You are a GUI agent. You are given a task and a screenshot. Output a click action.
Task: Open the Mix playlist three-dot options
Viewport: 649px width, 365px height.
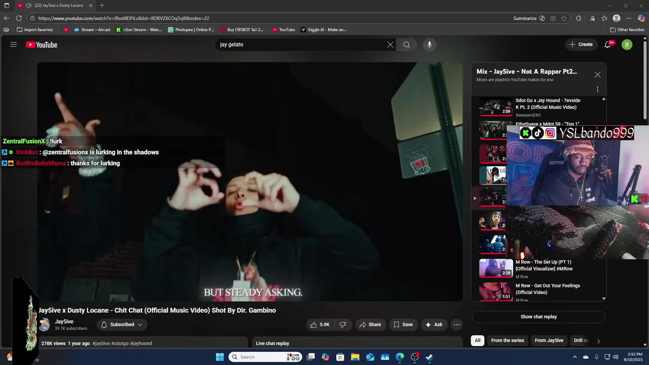pyautogui.click(x=597, y=89)
